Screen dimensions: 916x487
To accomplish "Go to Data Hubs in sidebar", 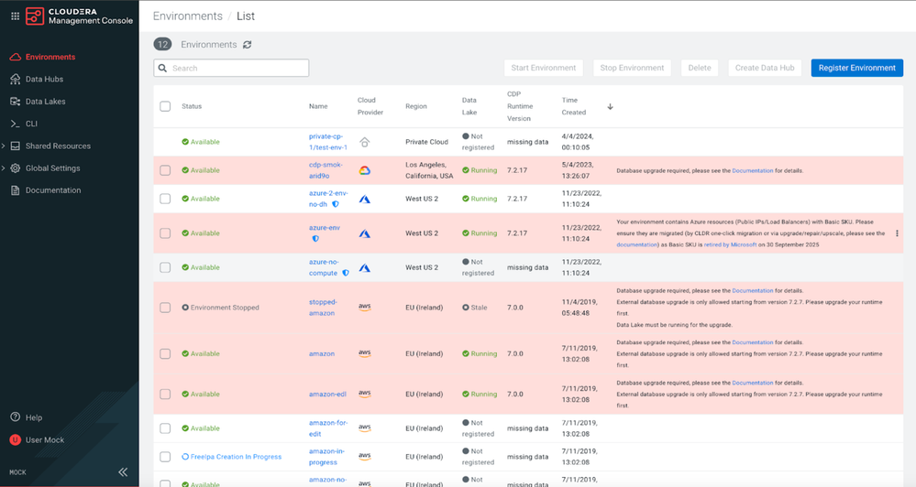I will [x=44, y=79].
